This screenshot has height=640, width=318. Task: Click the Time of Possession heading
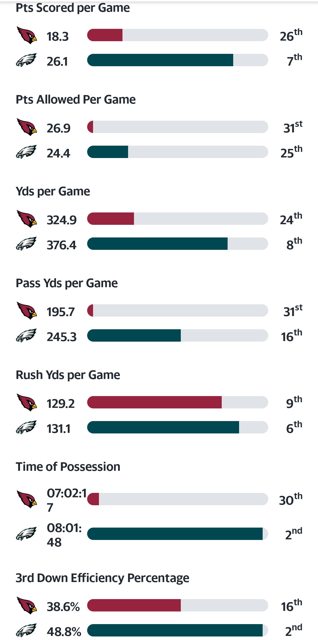[68, 467]
